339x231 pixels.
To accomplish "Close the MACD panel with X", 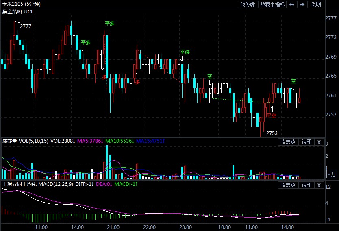I will (x=319, y=185).
